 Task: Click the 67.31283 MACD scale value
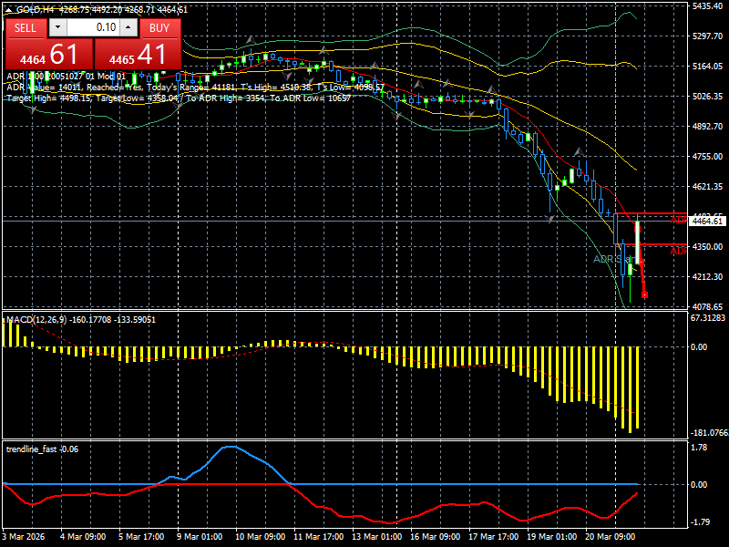[x=708, y=318]
